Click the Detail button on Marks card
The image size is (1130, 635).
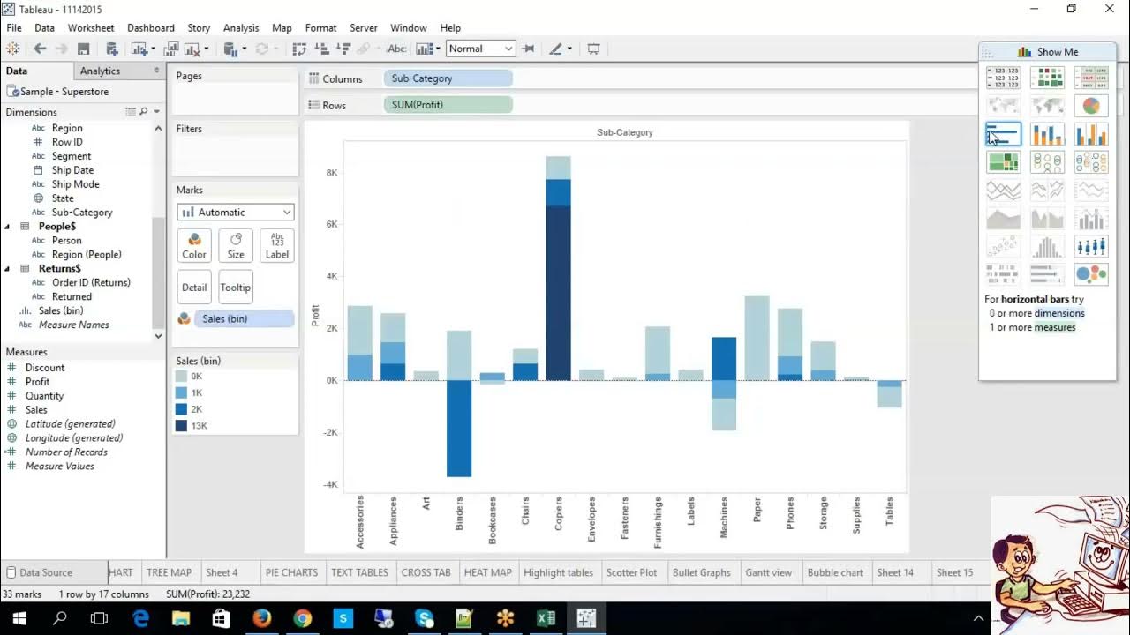(x=194, y=288)
